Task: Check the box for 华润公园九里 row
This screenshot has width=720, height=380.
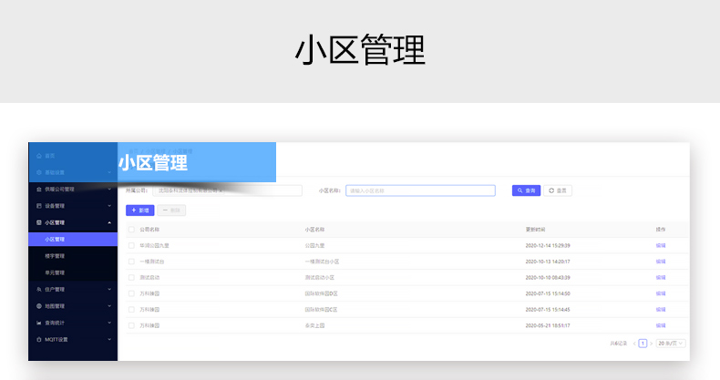Action: pos(132,246)
